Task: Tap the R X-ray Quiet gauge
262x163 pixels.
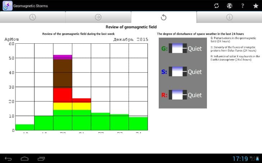Action: click(178, 95)
